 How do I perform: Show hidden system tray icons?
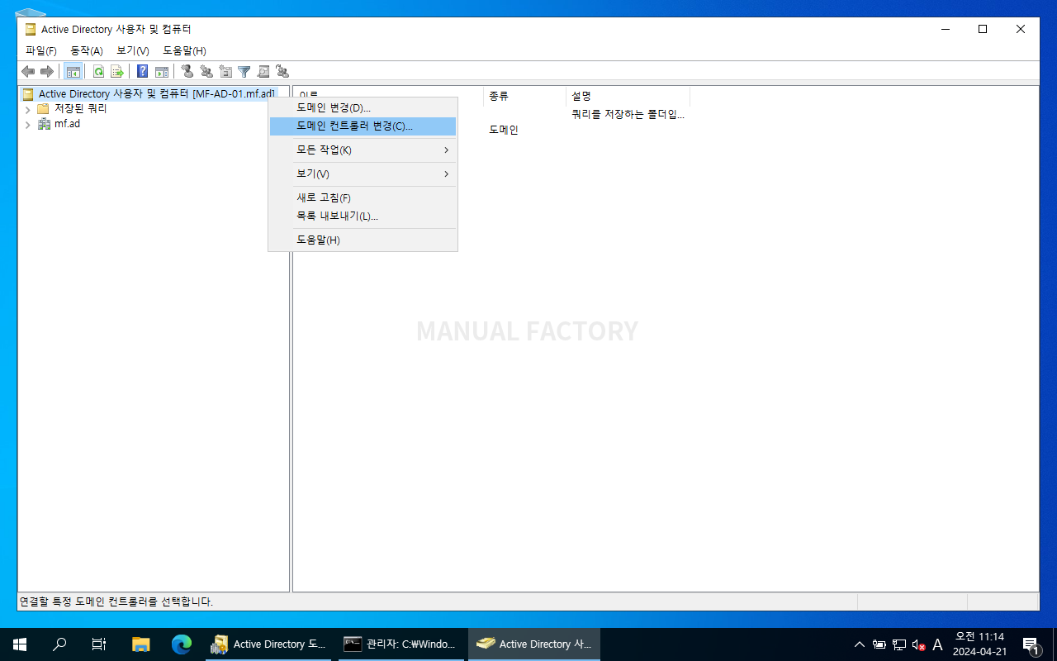tap(860, 644)
